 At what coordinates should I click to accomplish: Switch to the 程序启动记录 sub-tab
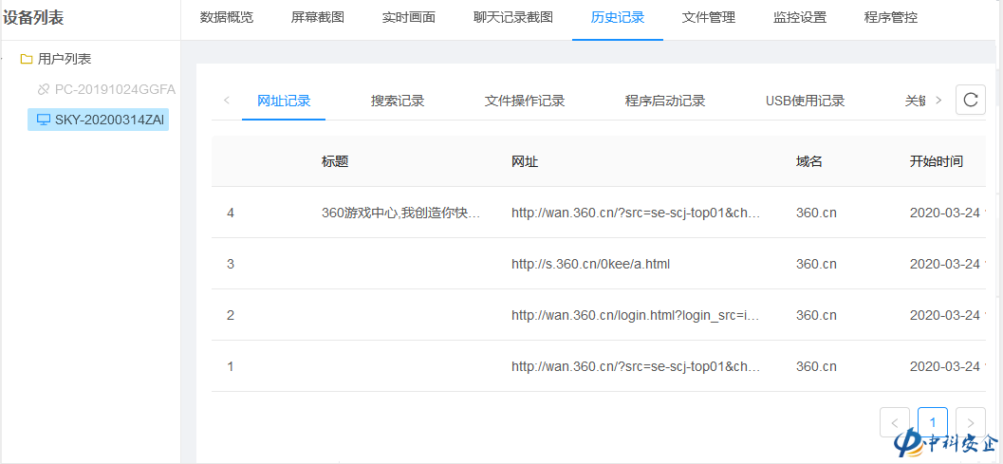pos(665,102)
